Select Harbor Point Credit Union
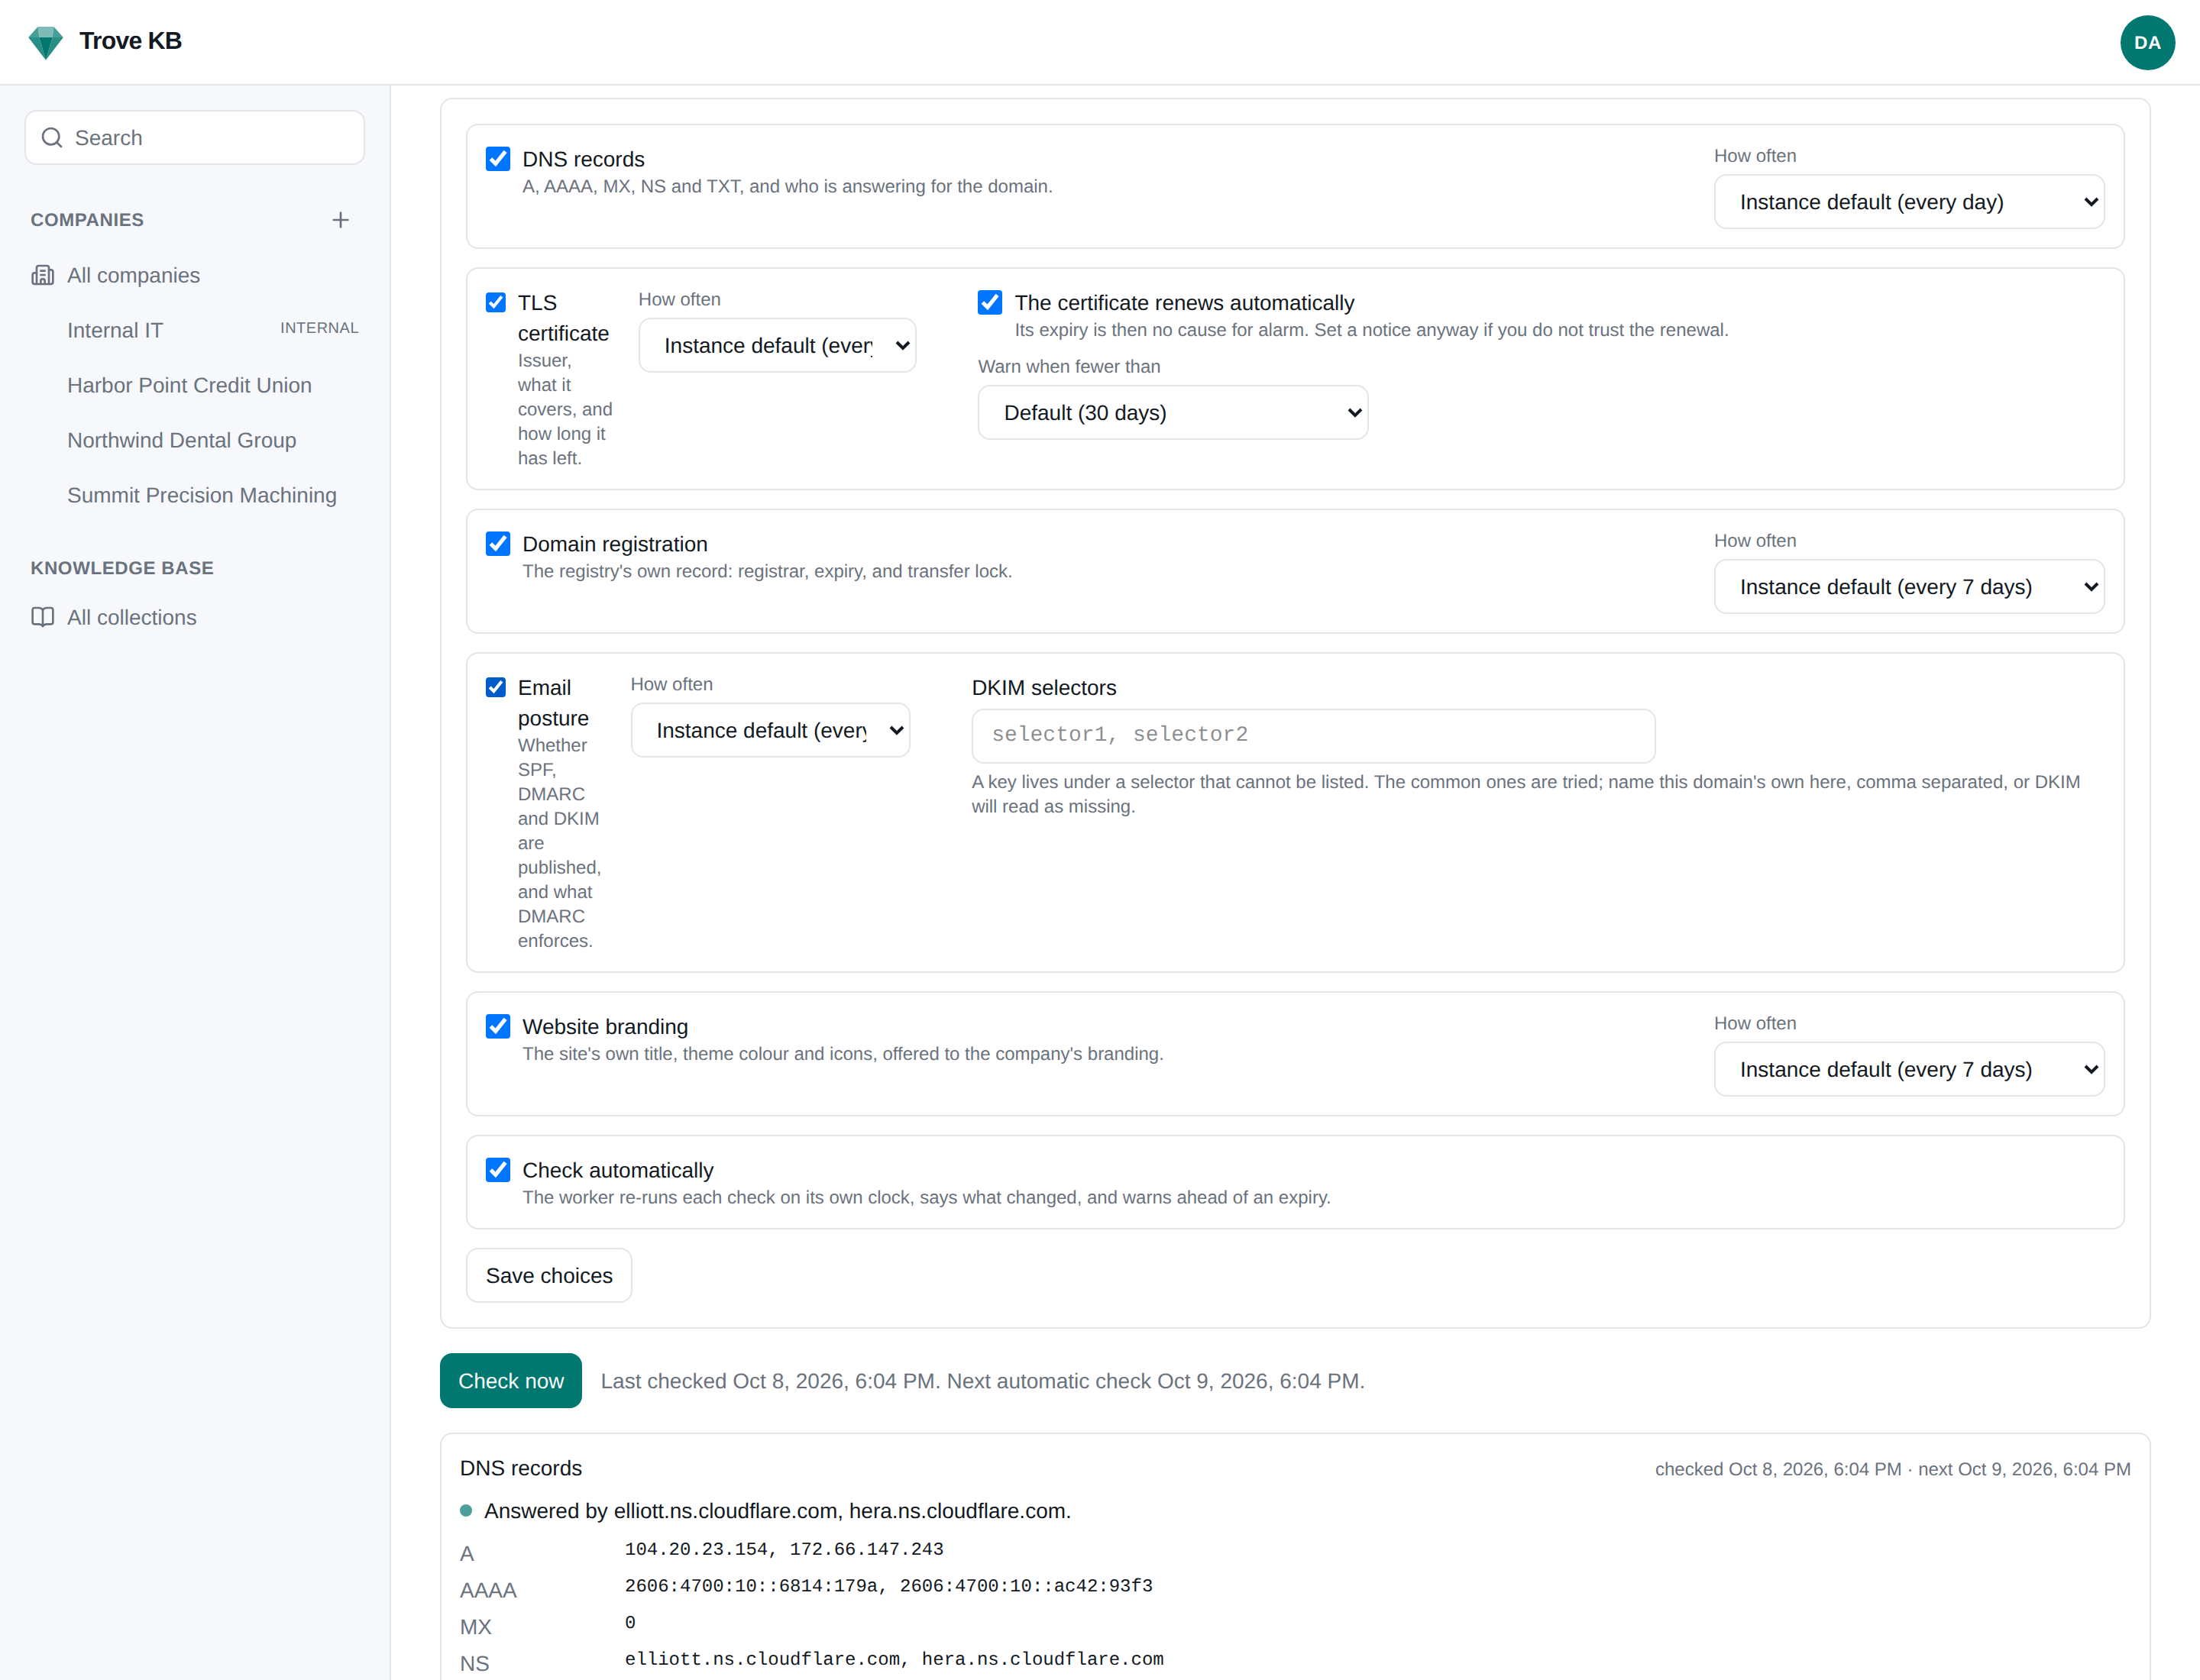 click(194, 385)
